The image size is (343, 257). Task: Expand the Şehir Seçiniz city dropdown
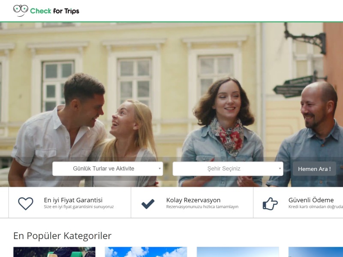coord(228,169)
